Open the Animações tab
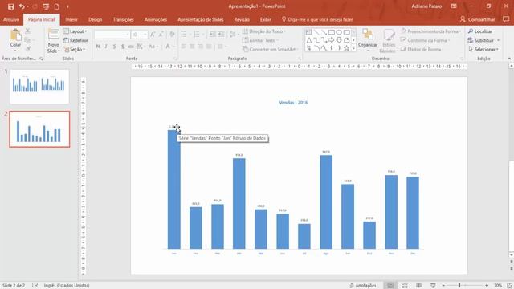 pyautogui.click(x=156, y=19)
